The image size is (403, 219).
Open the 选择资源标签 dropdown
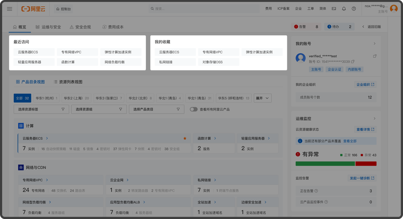click(41, 109)
